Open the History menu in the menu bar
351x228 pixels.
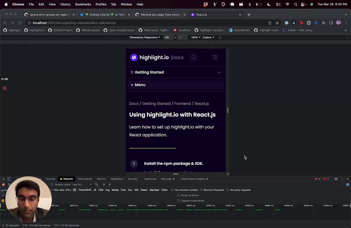(x=65, y=4)
